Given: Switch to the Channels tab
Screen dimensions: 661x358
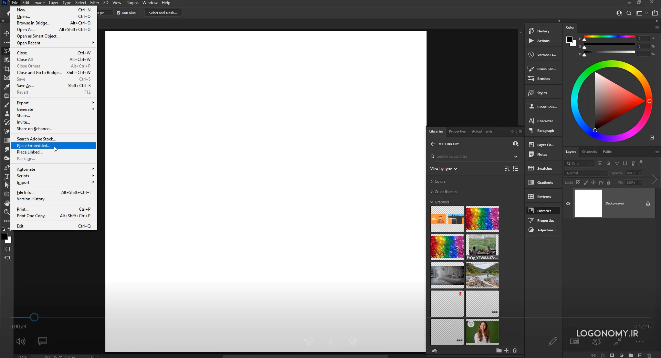Looking at the screenshot, I should tap(589, 152).
